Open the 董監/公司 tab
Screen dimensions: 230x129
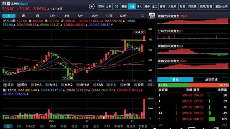221,6
